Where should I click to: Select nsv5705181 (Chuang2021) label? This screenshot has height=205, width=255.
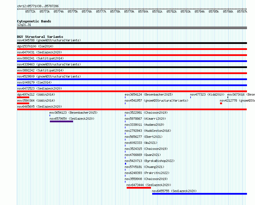[x=144, y=167]
